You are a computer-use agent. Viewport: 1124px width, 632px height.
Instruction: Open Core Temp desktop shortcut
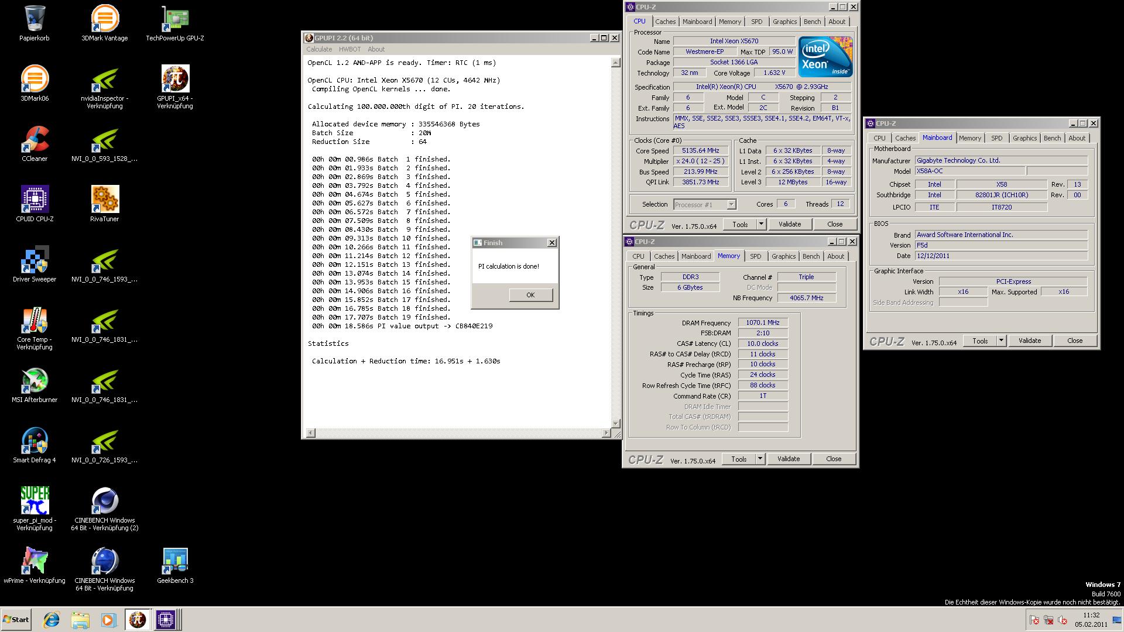35,328
